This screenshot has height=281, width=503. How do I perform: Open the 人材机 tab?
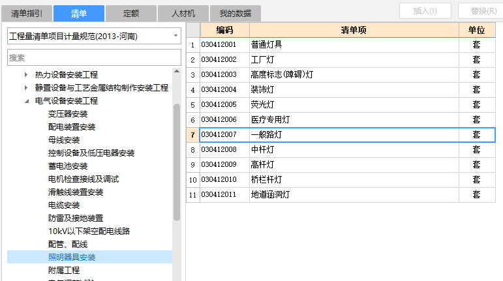[x=183, y=14]
